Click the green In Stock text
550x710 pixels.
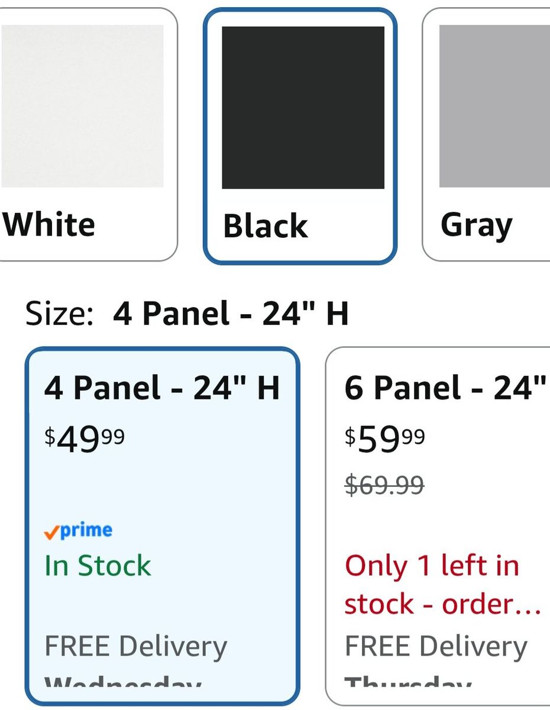click(98, 566)
